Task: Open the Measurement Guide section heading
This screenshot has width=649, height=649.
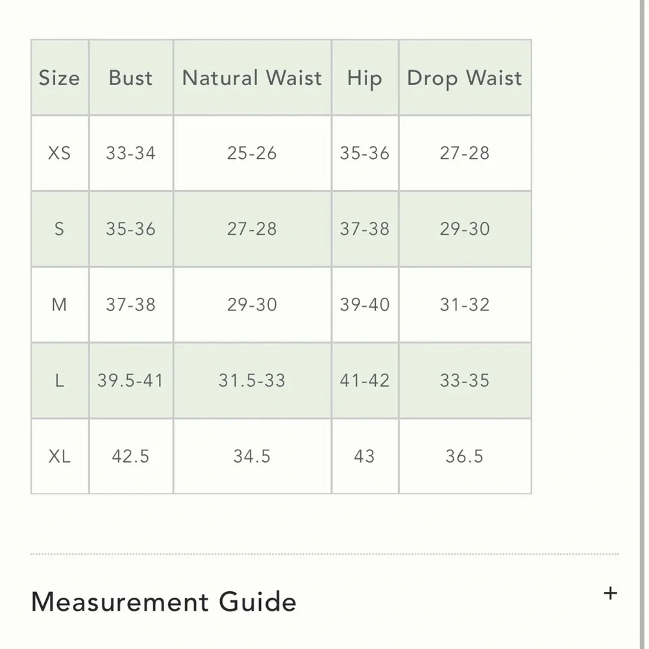Action: 164,602
